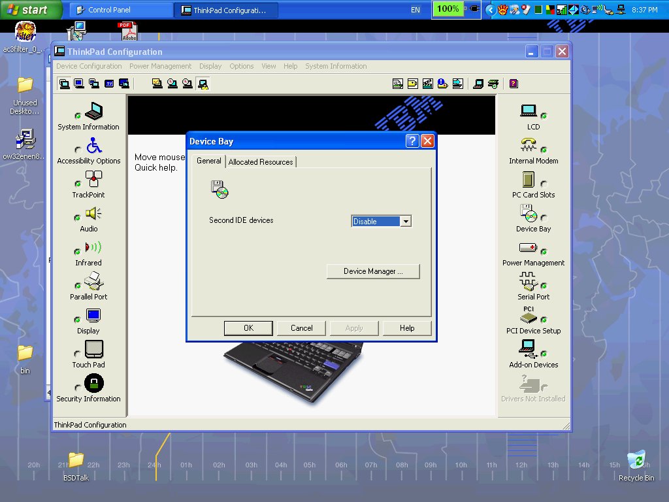Select the bin folder on desktop
The width and height of the screenshot is (669, 502).
click(x=25, y=360)
